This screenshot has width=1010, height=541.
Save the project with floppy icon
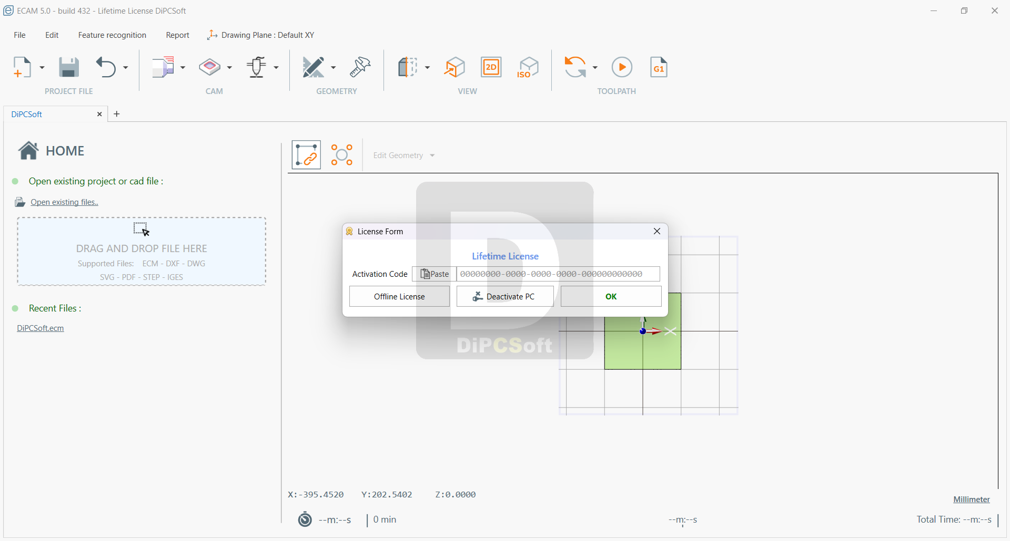click(x=68, y=67)
